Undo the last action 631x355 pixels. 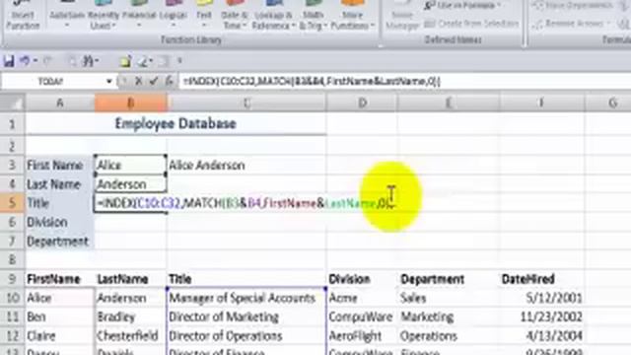(25, 61)
